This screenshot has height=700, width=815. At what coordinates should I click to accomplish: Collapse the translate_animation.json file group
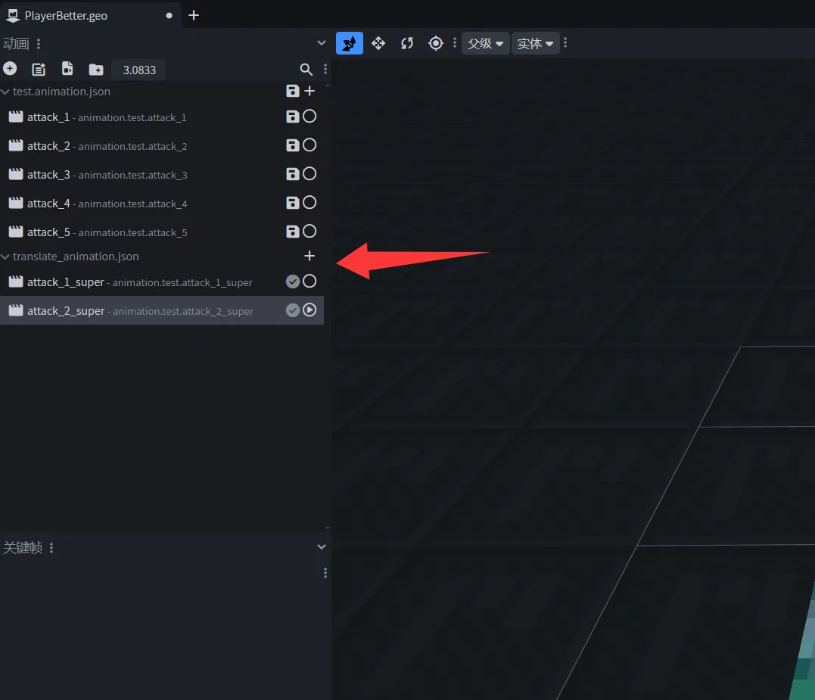tap(6, 257)
